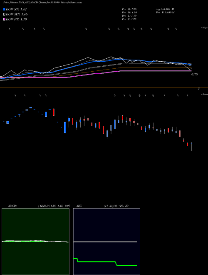The height and width of the screenshot is (275, 208).
Task: Click the 'Pre L: 1.19' value
Action: point(129,16)
